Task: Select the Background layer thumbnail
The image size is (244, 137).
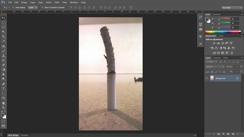Action: (x=212, y=78)
